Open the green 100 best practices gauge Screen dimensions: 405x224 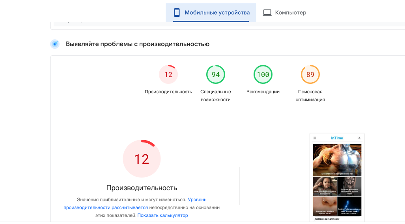click(263, 74)
